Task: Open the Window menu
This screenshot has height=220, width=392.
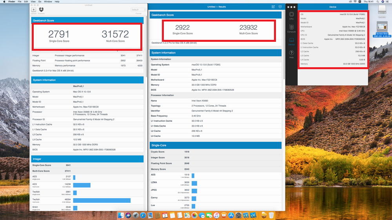Action: (x=48, y=2)
